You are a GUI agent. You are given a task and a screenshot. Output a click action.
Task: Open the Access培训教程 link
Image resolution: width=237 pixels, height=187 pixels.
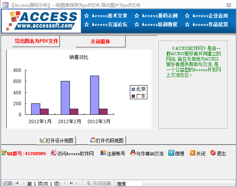click(x=160, y=24)
